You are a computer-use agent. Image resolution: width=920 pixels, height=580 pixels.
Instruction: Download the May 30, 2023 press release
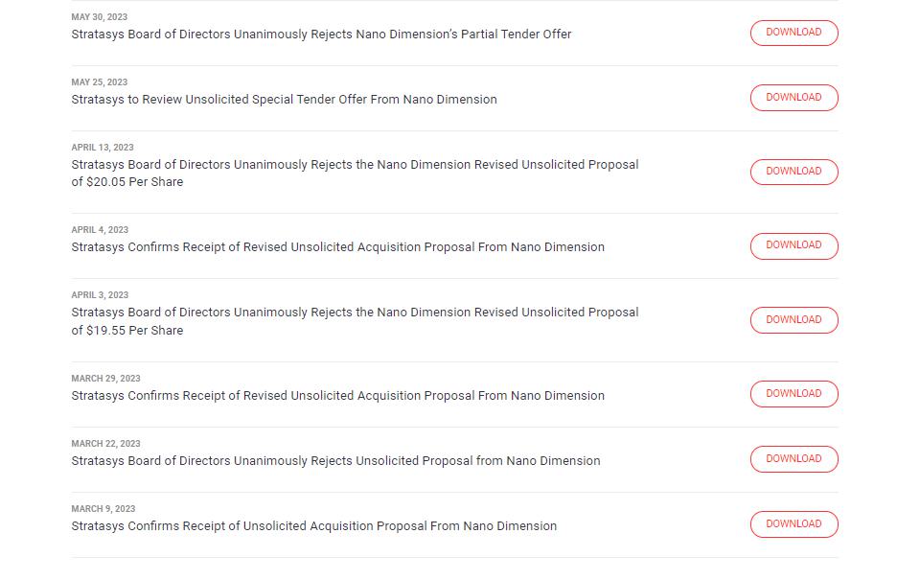tap(793, 33)
